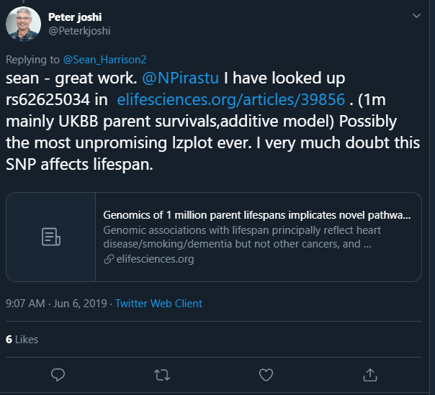View the 6 Likes list
The height and width of the screenshot is (395, 435).
(22, 339)
